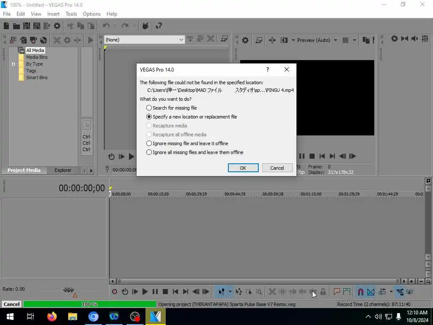Viewport: 433px width, 325px height.
Task: Open Master Bus audio properties gear
Action: [x=395, y=39]
